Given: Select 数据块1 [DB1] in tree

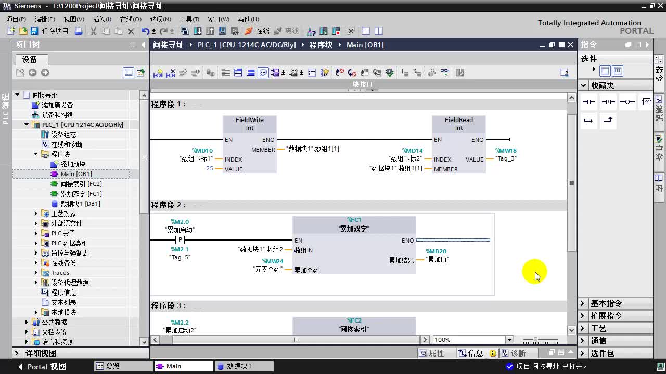Looking at the screenshot, I should pyautogui.click(x=80, y=204).
